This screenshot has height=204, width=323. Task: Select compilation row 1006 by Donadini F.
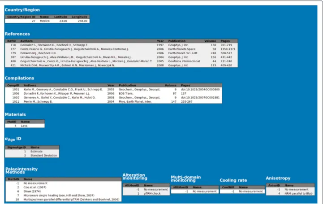(x=113, y=94)
